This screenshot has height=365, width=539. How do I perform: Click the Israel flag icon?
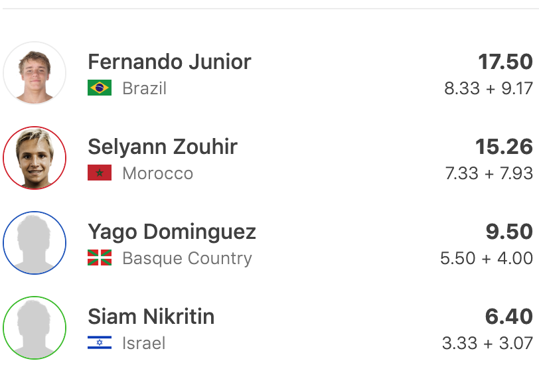tap(100, 343)
